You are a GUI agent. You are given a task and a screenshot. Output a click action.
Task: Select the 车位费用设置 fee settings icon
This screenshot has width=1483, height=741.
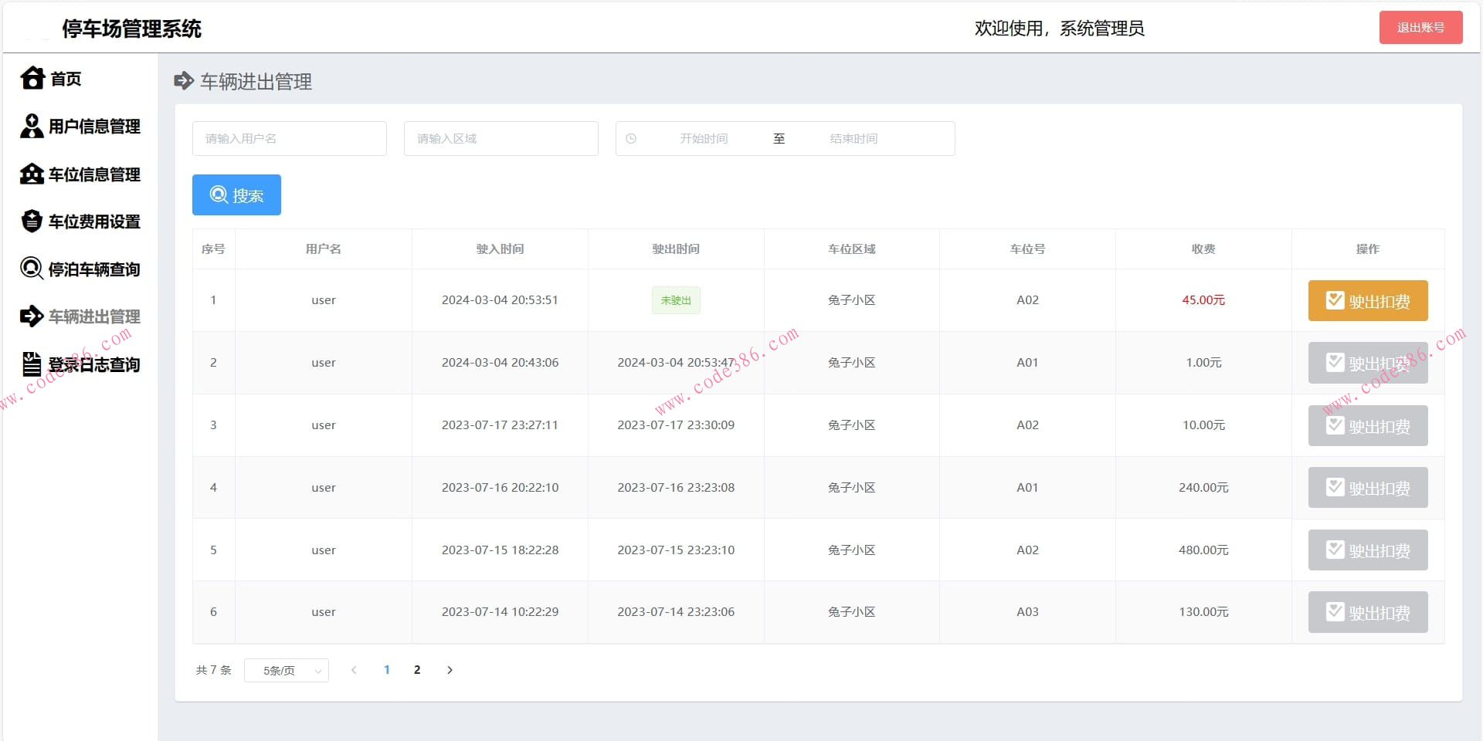click(x=31, y=222)
